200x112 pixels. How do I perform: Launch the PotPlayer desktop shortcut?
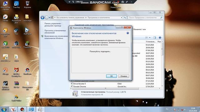tap(27, 31)
